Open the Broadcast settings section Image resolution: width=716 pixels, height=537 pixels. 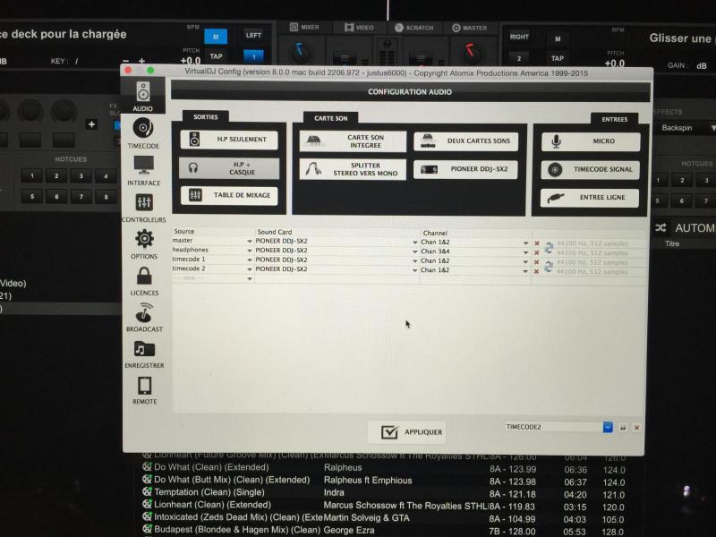(x=144, y=317)
